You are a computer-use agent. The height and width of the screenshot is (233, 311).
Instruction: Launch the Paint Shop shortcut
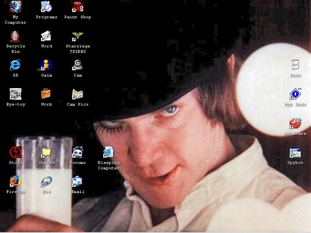(78, 7)
